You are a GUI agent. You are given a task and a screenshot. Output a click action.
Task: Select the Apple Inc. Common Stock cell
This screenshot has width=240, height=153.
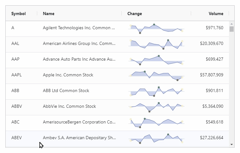tap(68, 75)
